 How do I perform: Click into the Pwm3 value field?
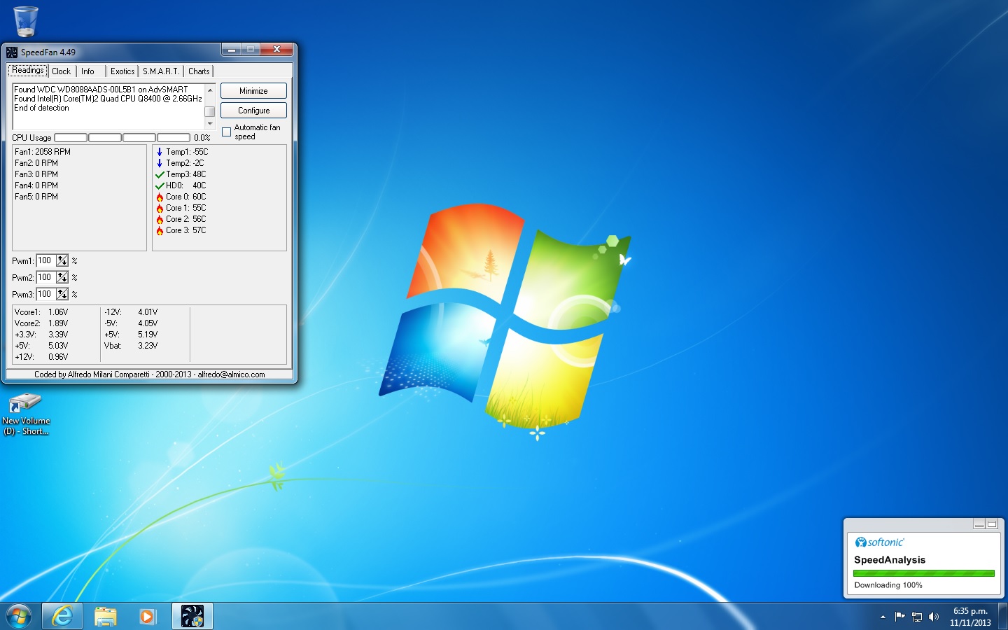pos(45,295)
